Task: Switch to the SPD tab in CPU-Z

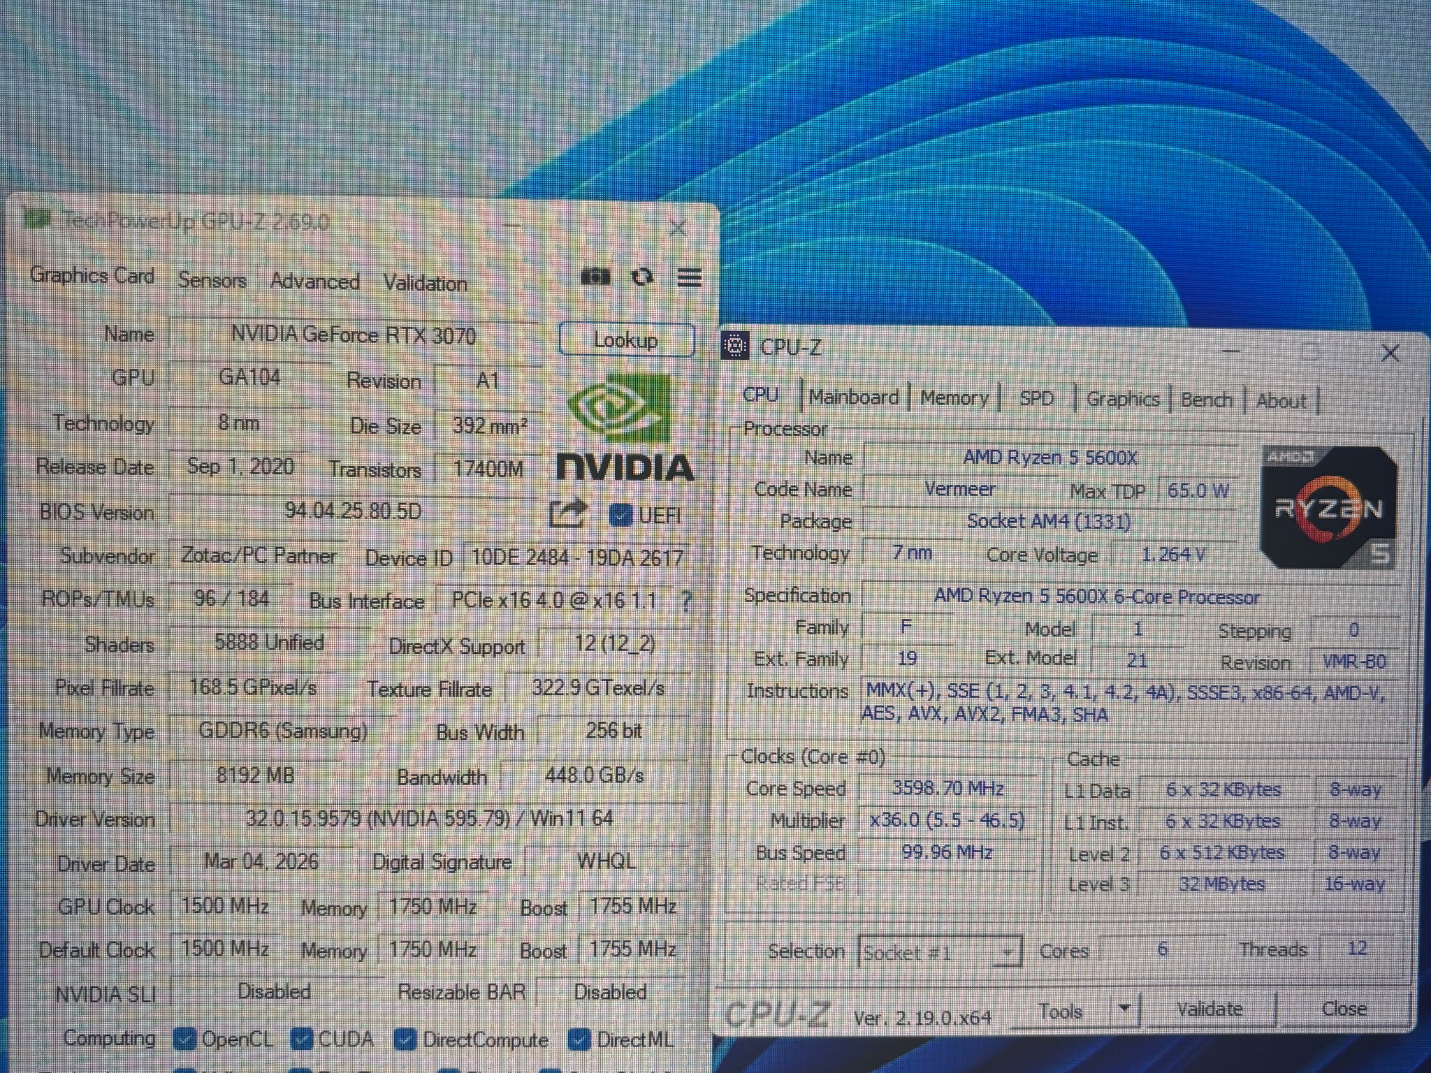Action: pyautogui.click(x=1036, y=398)
